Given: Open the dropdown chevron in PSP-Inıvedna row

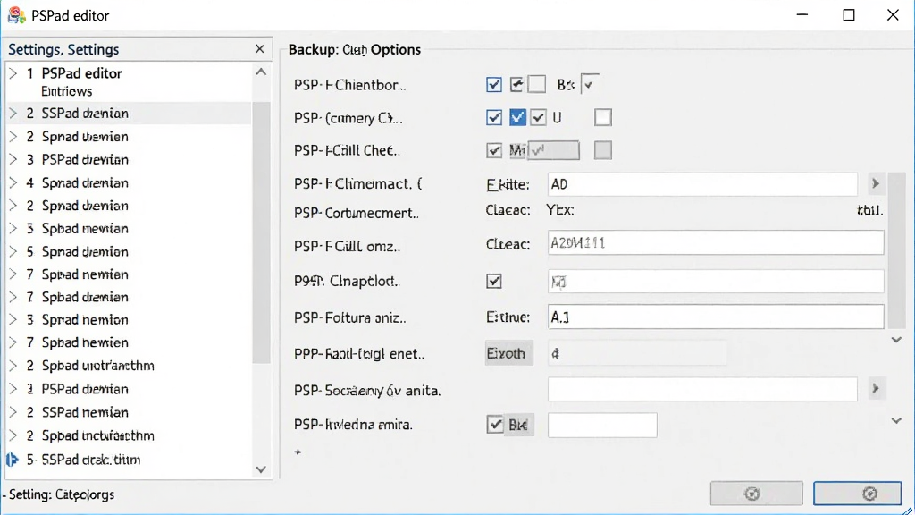Looking at the screenshot, I should pyautogui.click(x=896, y=421).
